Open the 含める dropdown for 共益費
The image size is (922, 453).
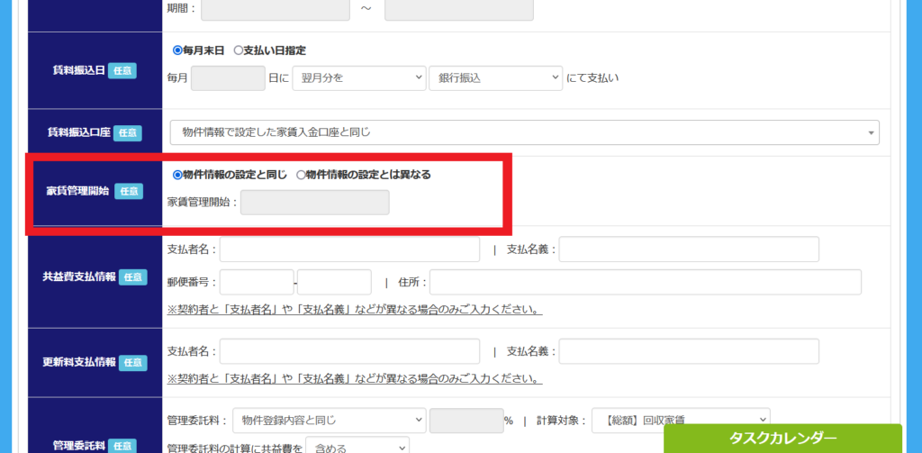(x=358, y=448)
